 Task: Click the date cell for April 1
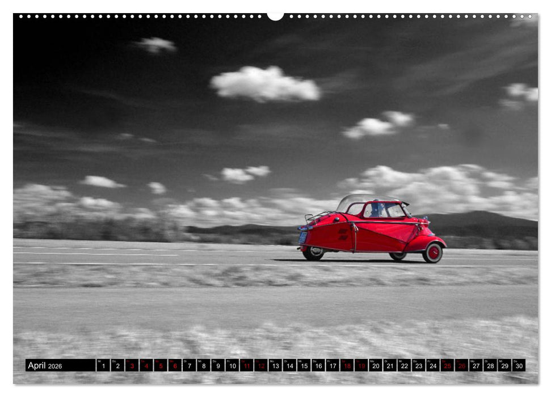[x=104, y=366]
